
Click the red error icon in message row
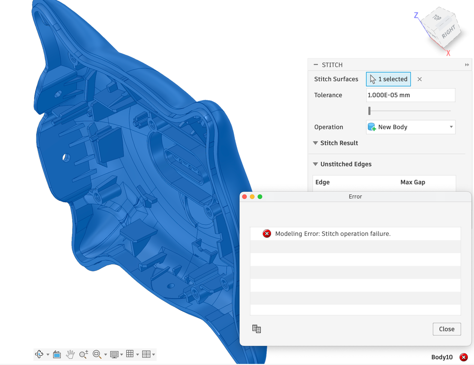point(267,234)
